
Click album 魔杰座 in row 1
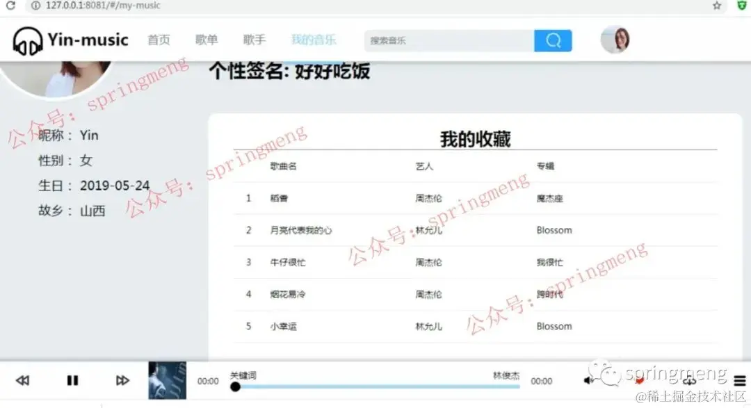click(x=549, y=198)
